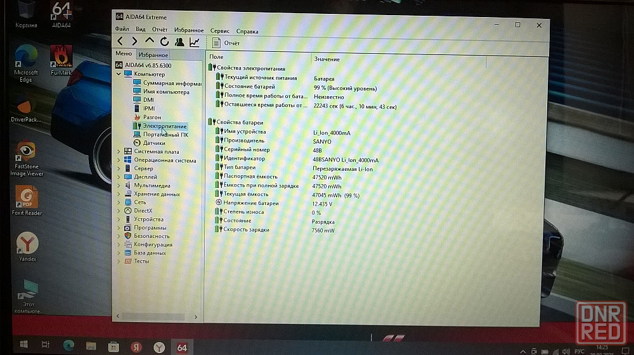Switch to the Избранное tab in sidebar

[x=153, y=55]
